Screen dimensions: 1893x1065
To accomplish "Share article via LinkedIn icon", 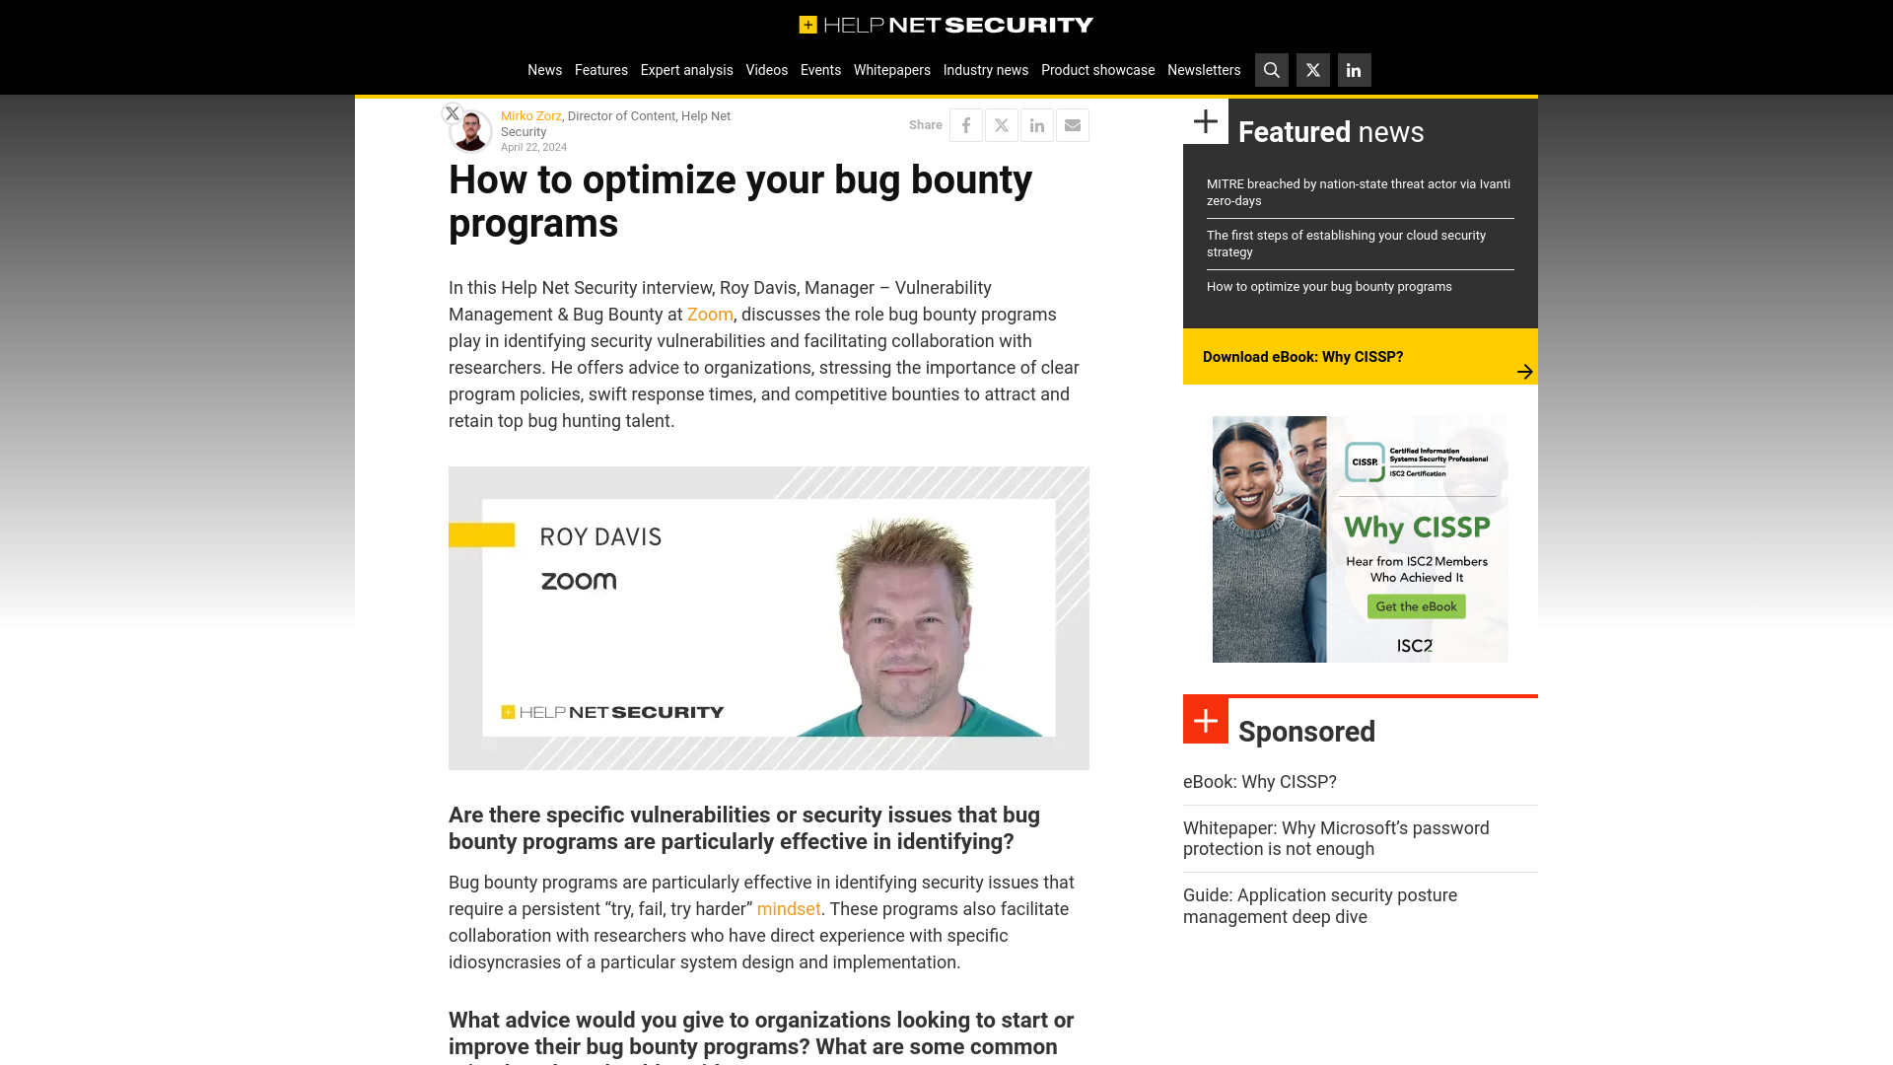I will pyautogui.click(x=1037, y=125).
